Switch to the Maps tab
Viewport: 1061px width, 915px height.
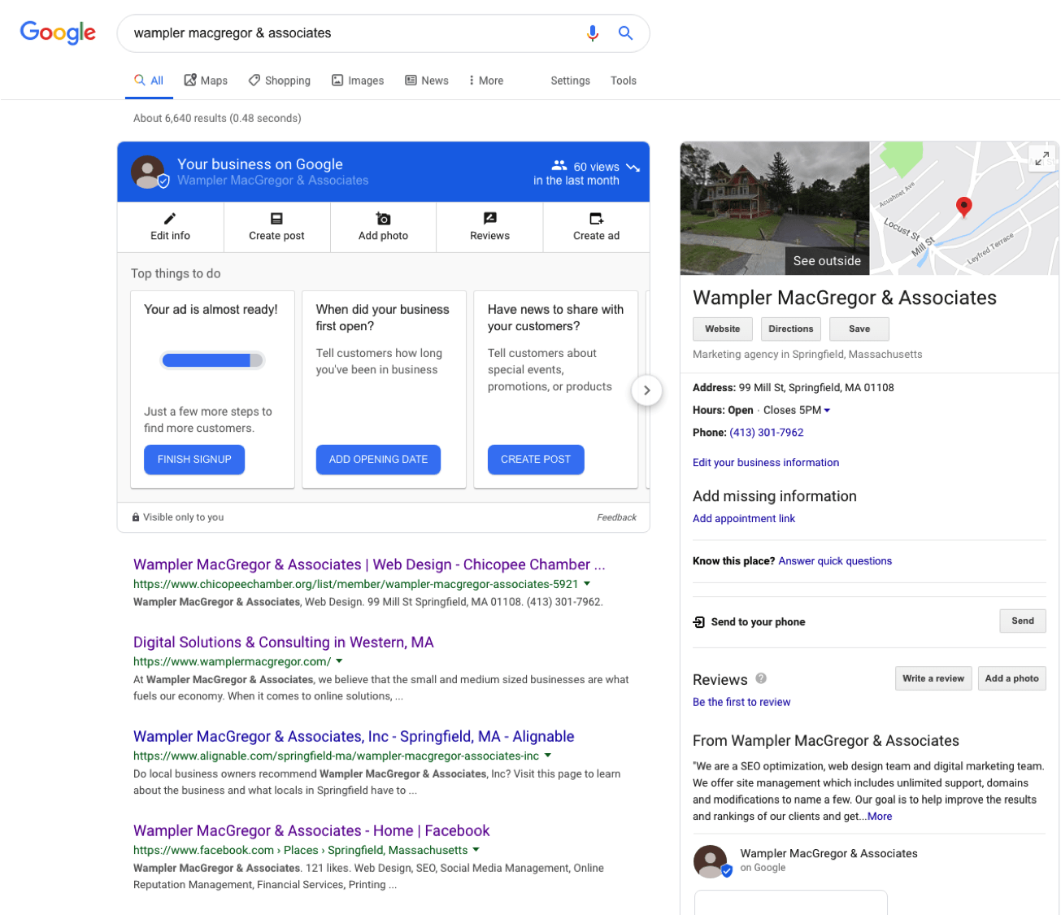pos(206,81)
